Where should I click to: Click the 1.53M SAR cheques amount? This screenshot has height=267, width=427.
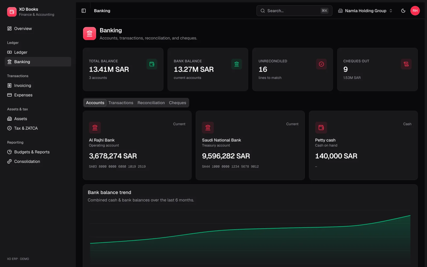pyautogui.click(x=352, y=78)
